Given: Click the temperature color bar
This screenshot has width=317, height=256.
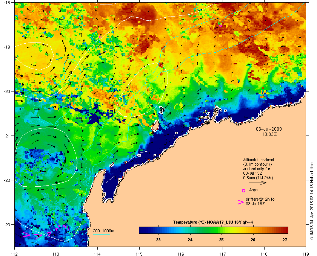Looking at the screenshot, I should pyautogui.click(x=214, y=230).
